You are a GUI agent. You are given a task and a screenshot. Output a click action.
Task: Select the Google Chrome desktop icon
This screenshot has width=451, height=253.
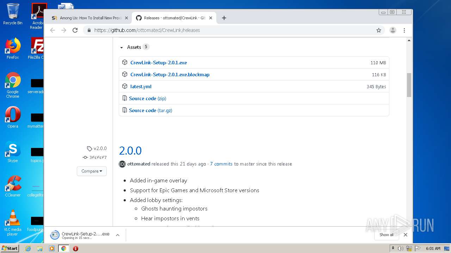tap(13, 85)
